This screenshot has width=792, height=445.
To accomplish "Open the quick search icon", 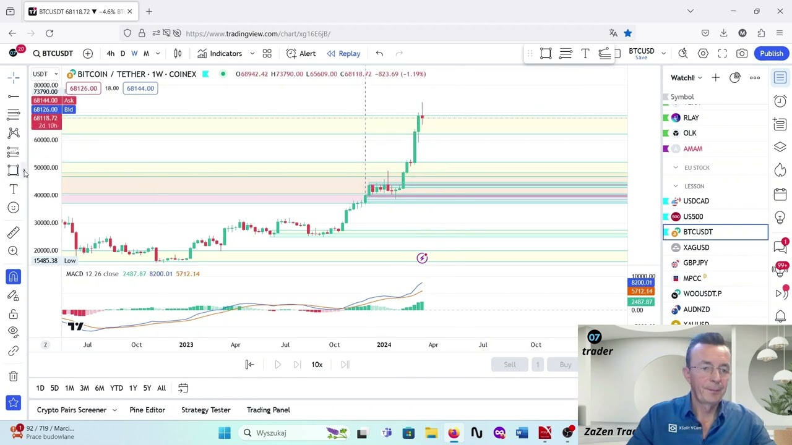I will 683,53.
